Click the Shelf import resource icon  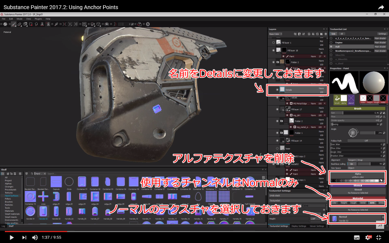[x=20, y=174]
